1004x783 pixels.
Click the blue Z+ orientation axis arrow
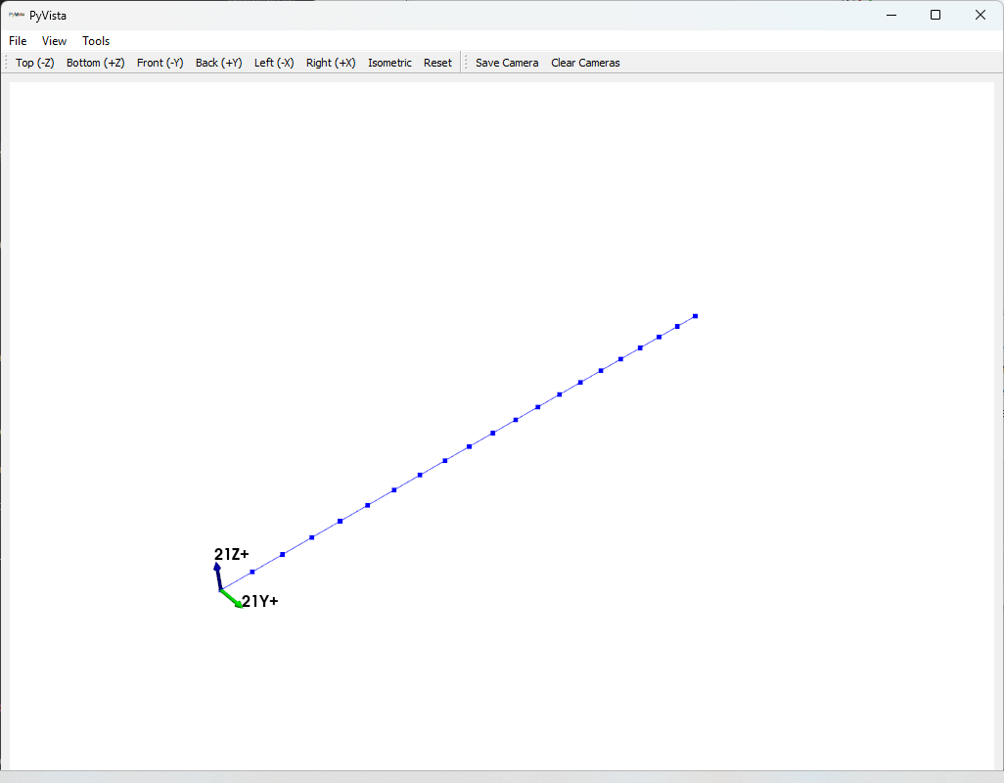217,576
